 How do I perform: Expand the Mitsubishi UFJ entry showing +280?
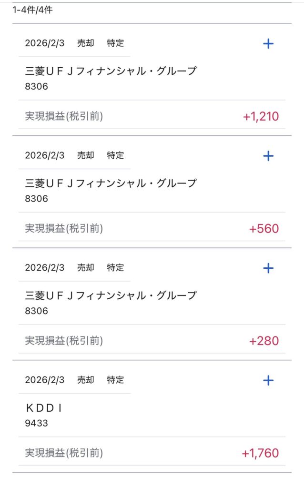pyautogui.click(x=268, y=268)
